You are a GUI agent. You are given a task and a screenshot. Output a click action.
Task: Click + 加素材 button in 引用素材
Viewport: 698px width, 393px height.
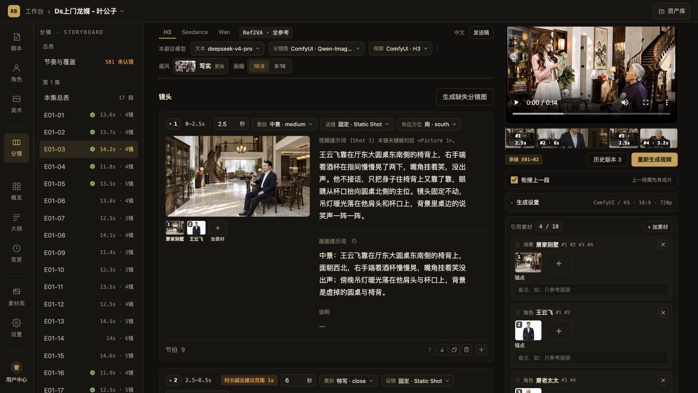coord(657,227)
